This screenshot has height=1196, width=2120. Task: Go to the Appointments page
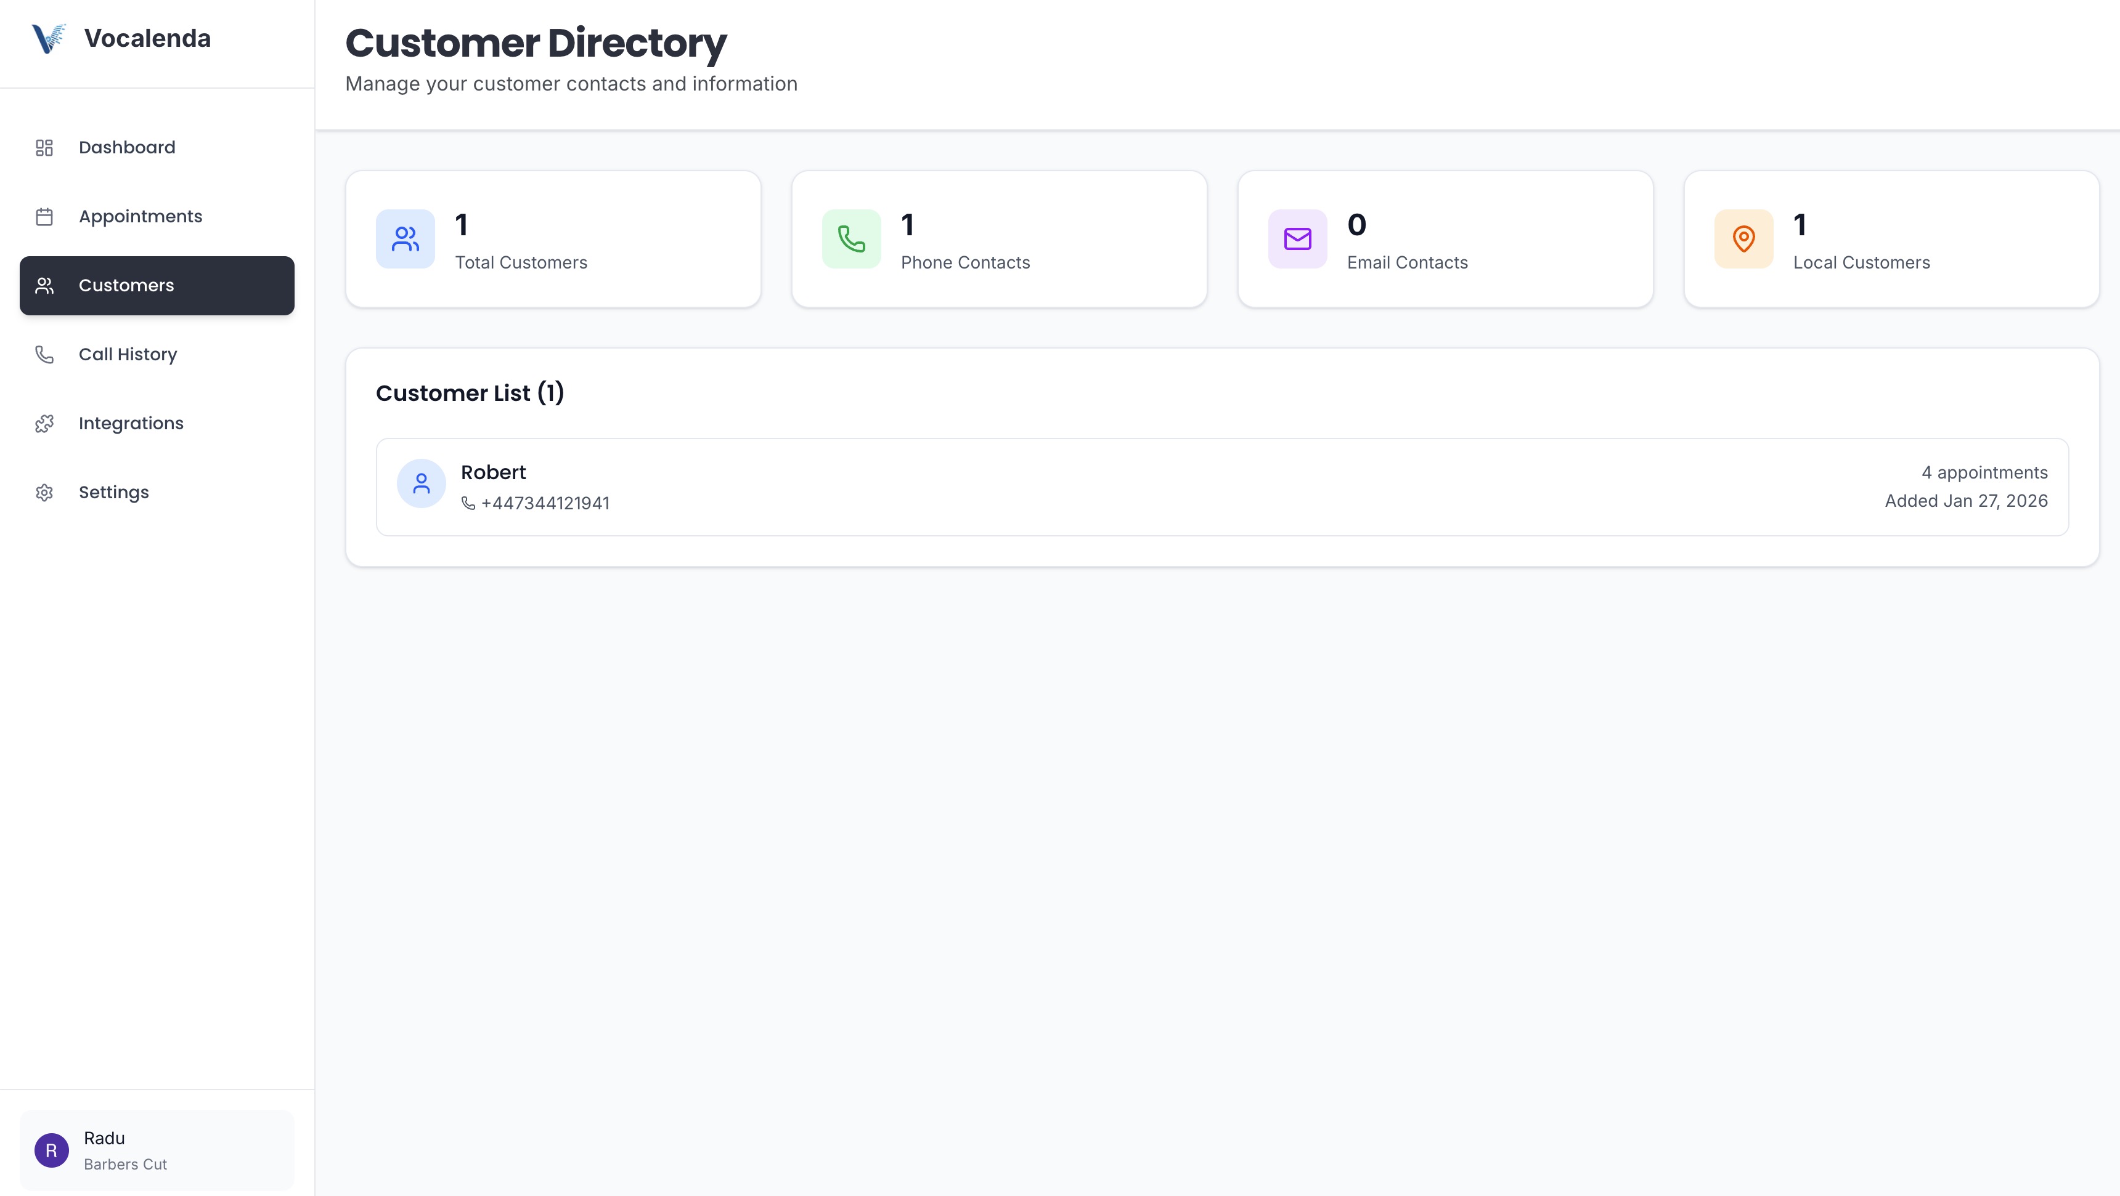click(157, 216)
